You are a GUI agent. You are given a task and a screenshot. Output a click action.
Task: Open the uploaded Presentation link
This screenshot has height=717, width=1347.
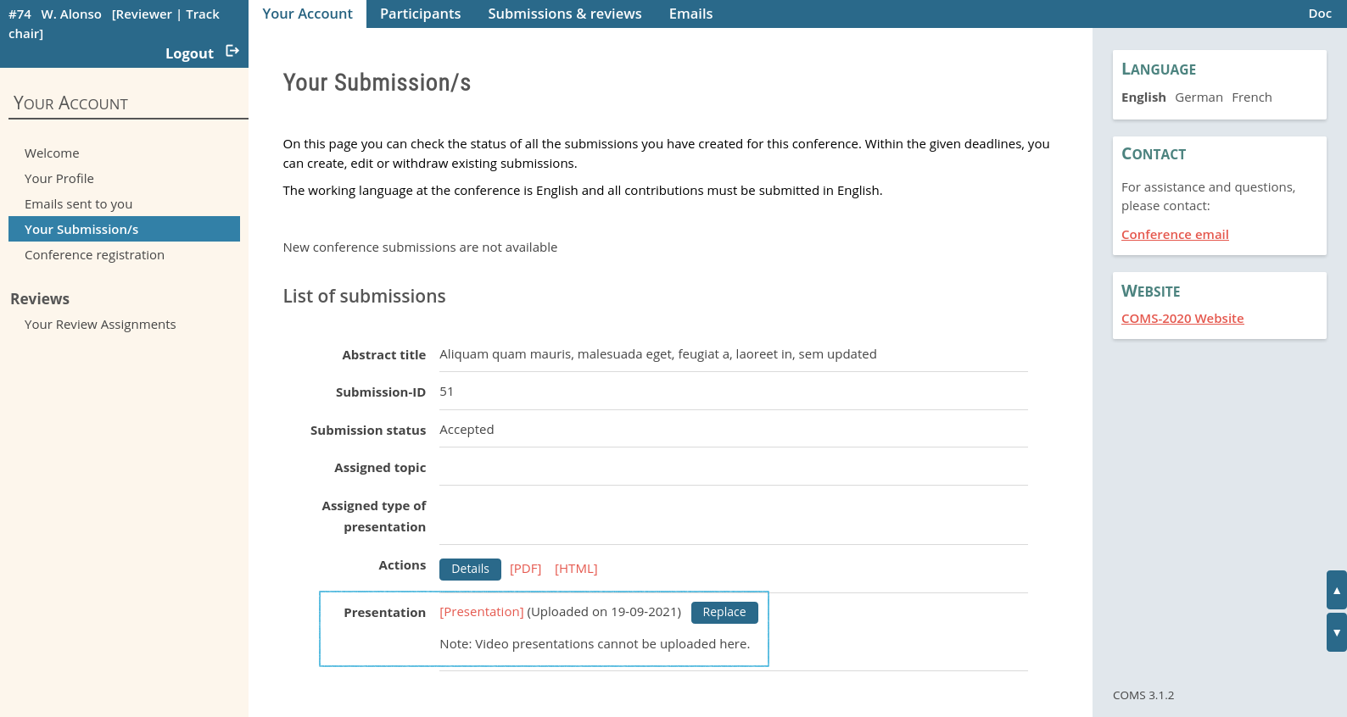(x=481, y=612)
